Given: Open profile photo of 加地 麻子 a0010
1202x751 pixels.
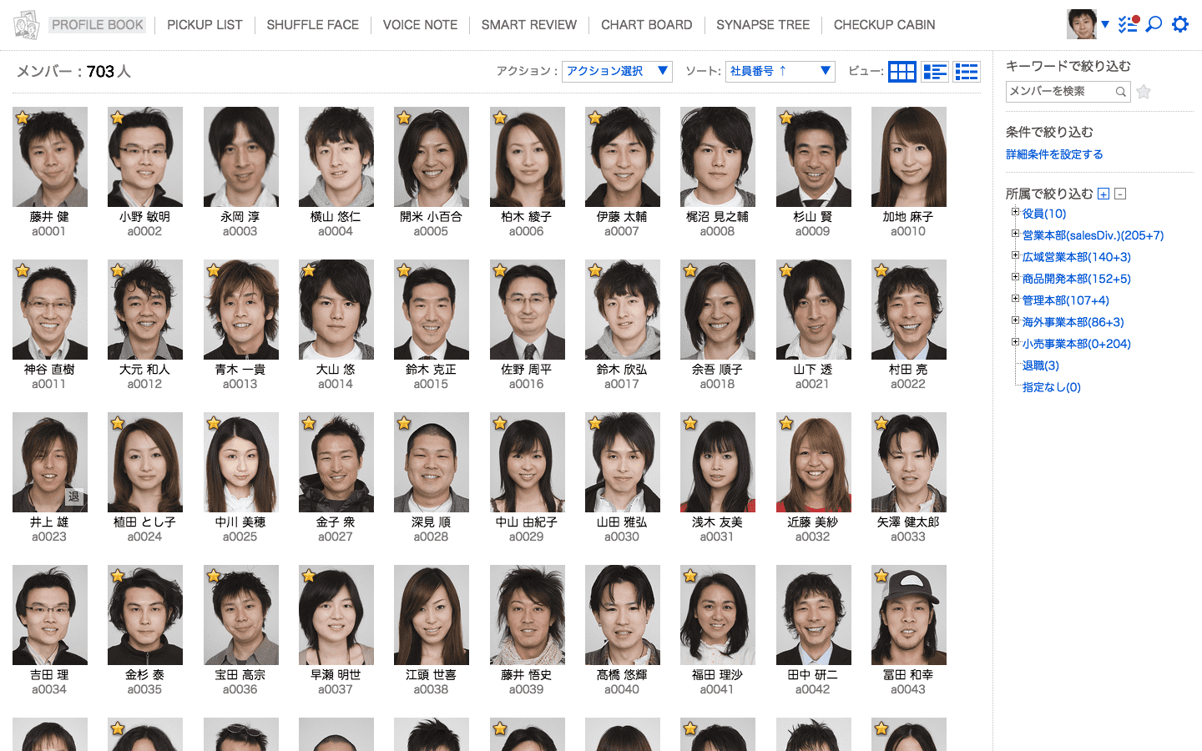Looking at the screenshot, I should (x=909, y=157).
